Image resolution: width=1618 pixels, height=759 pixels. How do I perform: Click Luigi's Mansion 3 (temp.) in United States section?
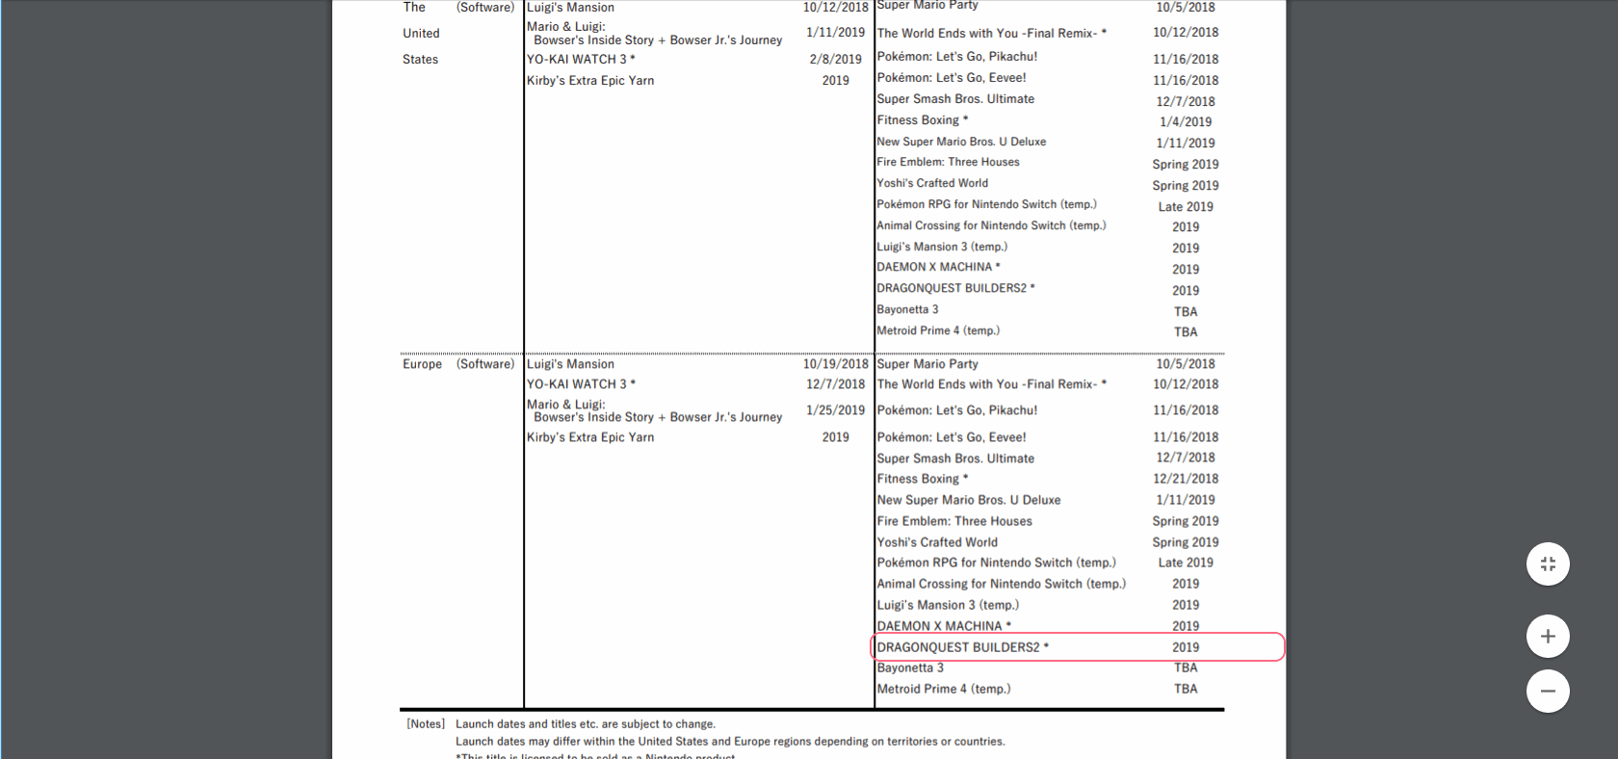942,248
